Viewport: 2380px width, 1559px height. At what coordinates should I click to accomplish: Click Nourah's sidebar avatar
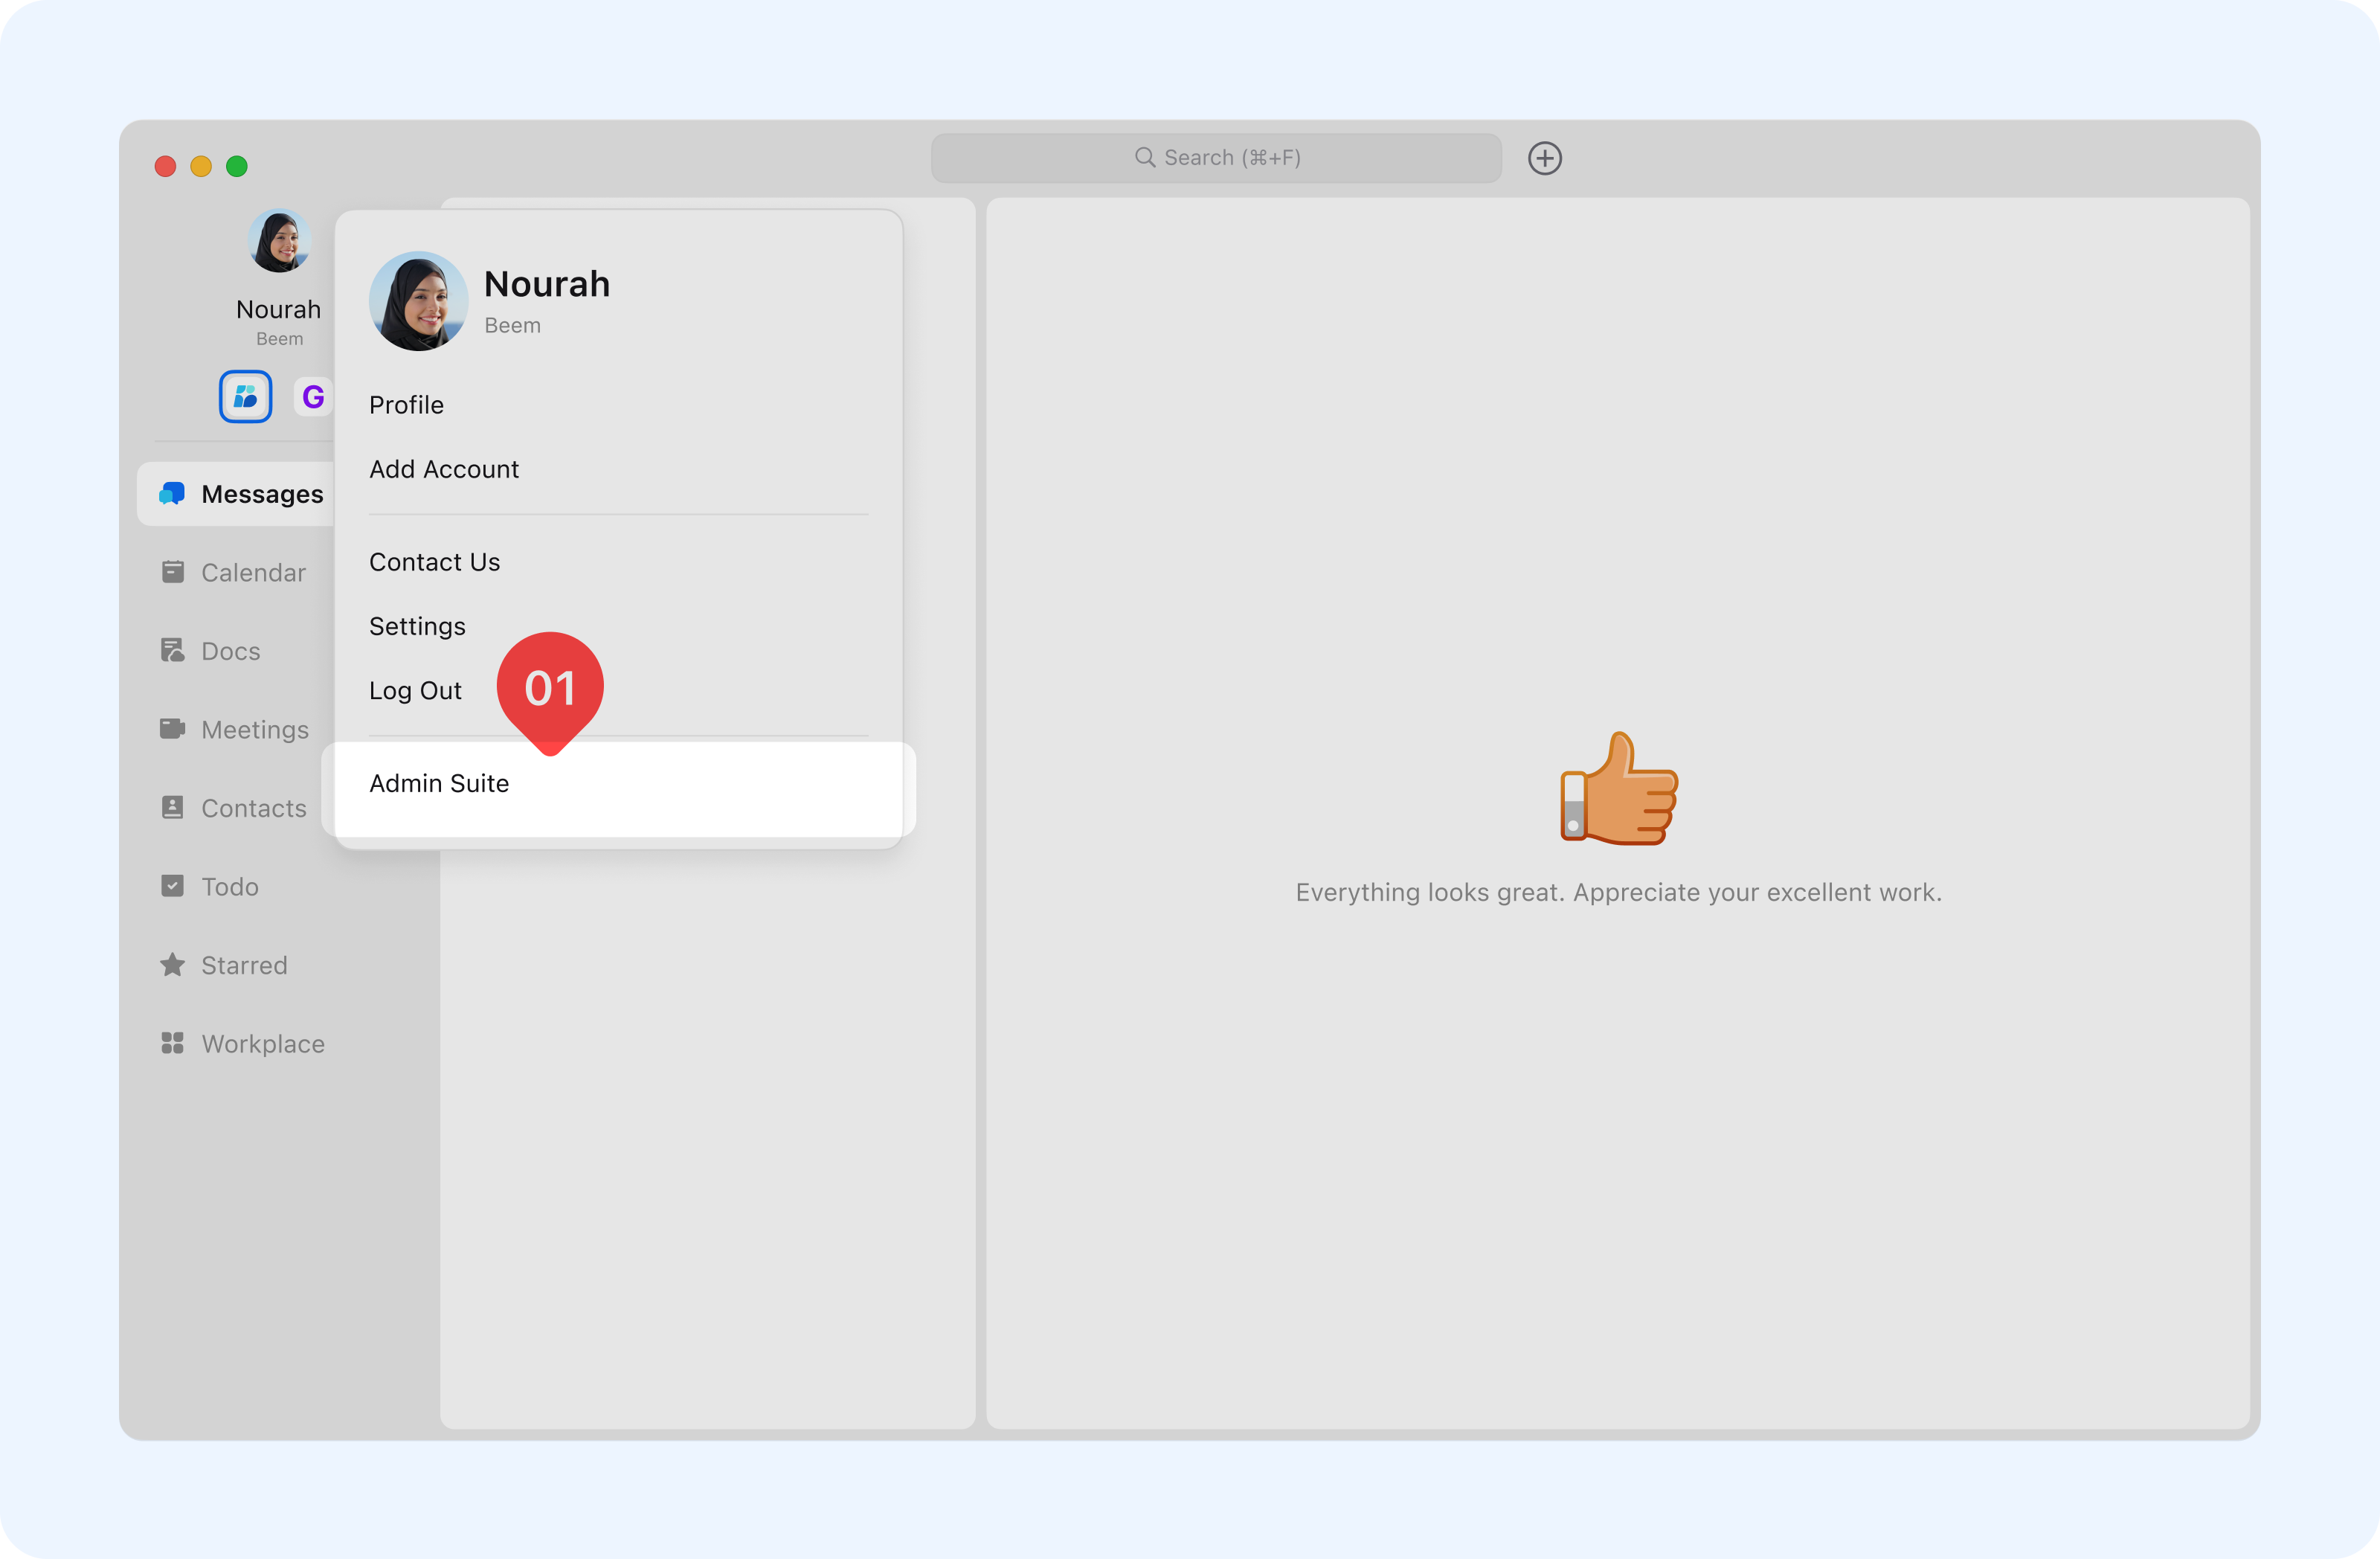[279, 241]
